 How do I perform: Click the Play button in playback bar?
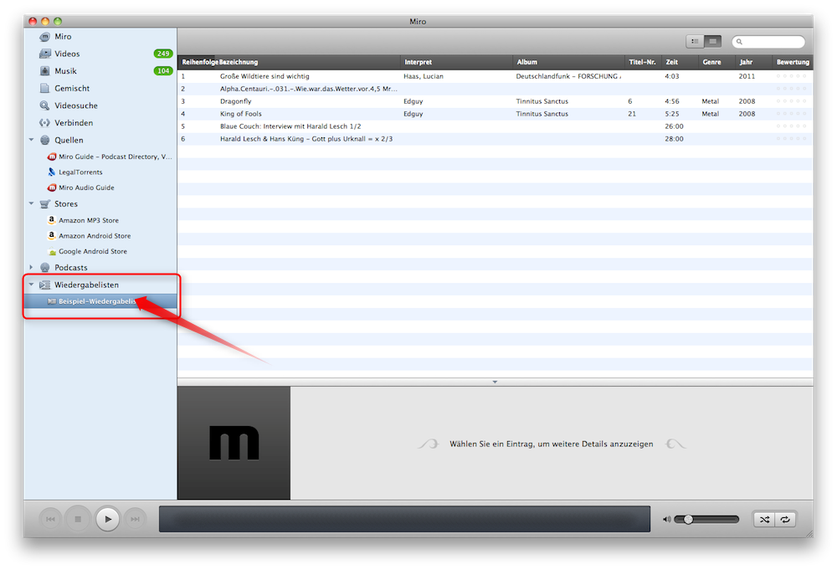point(107,519)
